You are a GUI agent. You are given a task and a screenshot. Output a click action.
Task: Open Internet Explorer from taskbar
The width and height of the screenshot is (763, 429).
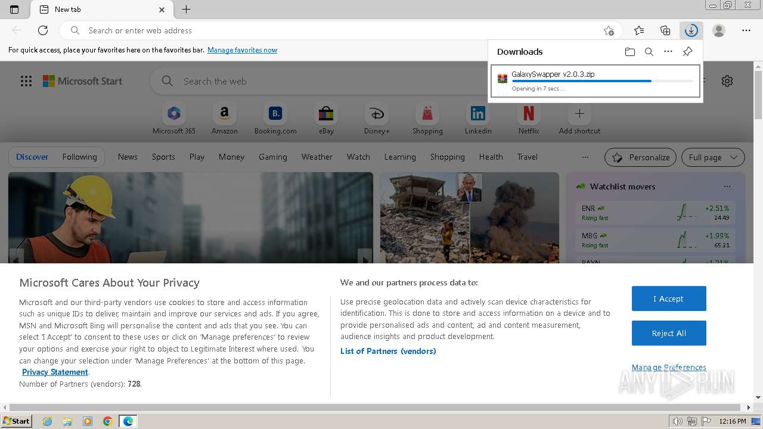click(48, 421)
